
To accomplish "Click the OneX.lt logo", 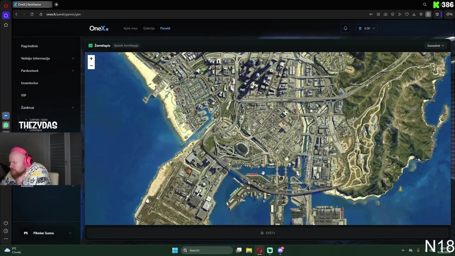I will pyautogui.click(x=99, y=28).
